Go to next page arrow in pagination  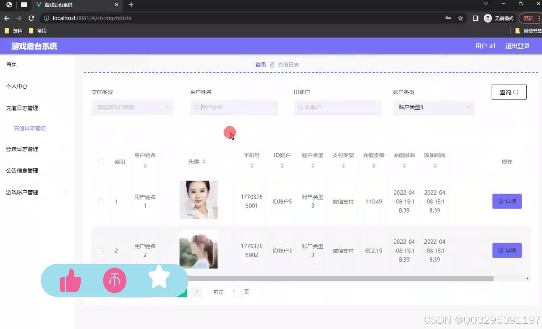(x=197, y=292)
